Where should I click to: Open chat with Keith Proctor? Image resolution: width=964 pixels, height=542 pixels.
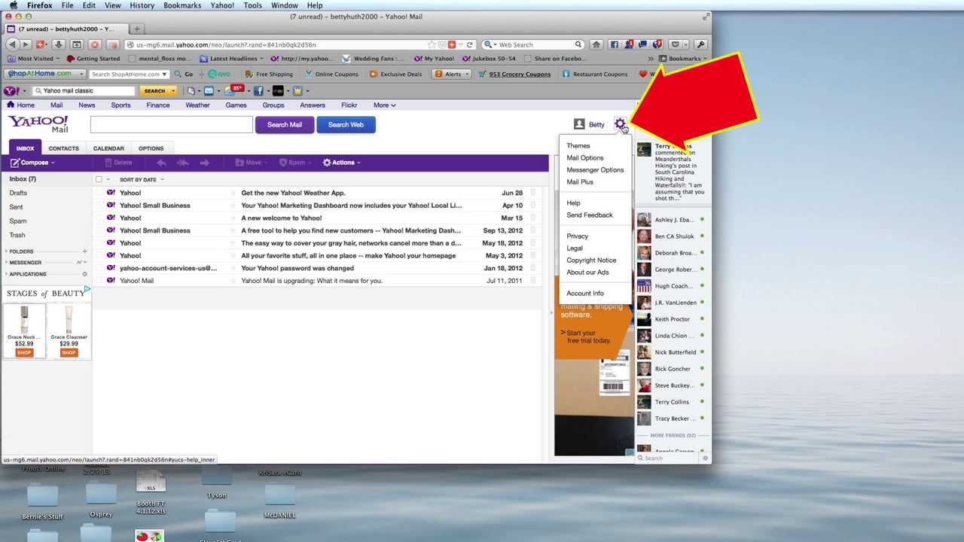[672, 319]
